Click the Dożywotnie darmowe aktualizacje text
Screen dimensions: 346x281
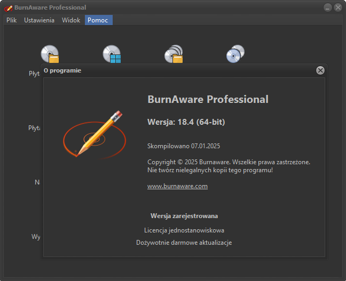pyautogui.click(x=184, y=243)
